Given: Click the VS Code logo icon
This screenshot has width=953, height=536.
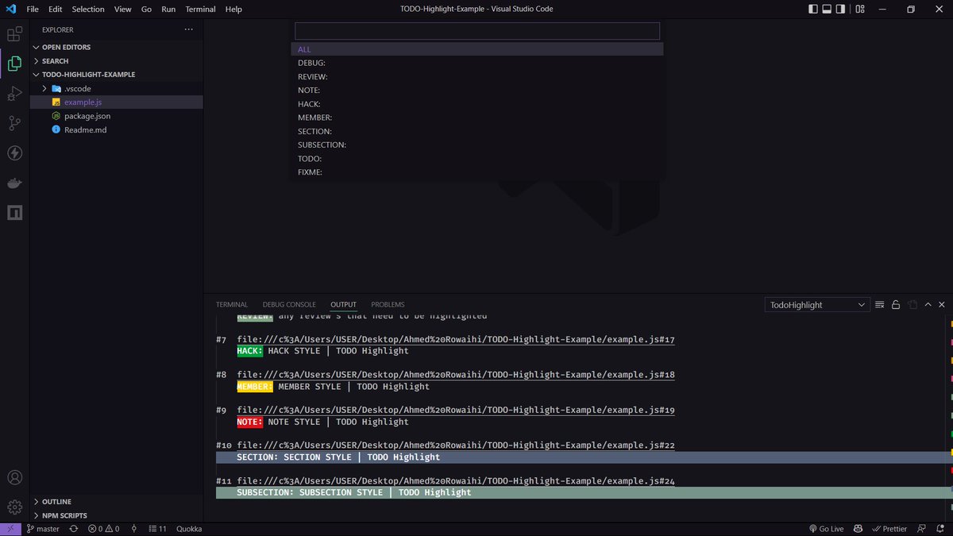Looking at the screenshot, I should point(11,10).
